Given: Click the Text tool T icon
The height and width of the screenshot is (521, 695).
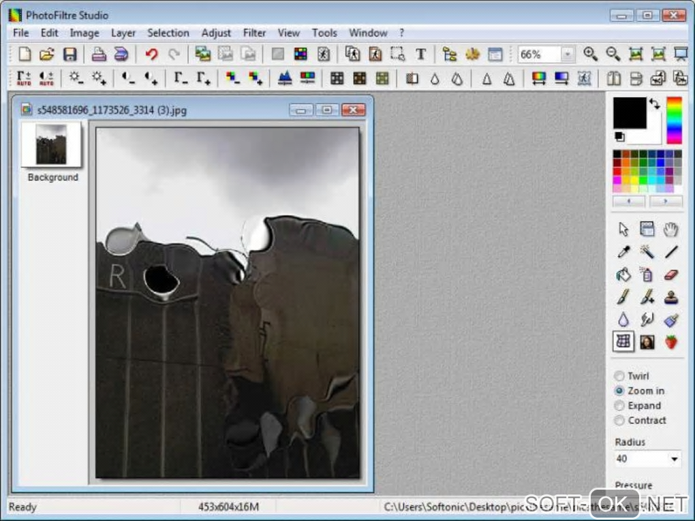Looking at the screenshot, I should point(420,54).
